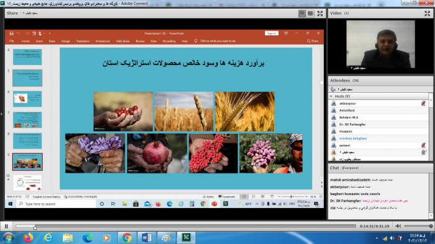
Task: Select attendee Dr. SH Farhangfar
Action: click(x=379, y=124)
